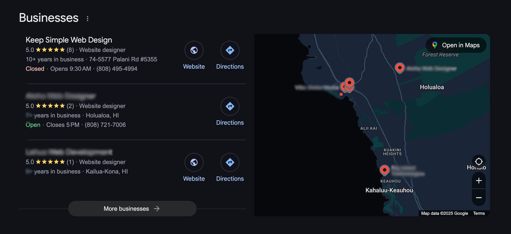The width and height of the screenshot is (511, 234).
Task: Zoom out on the map
Action: [x=479, y=198]
